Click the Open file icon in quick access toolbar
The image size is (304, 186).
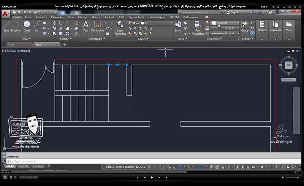click(x=19, y=12)
